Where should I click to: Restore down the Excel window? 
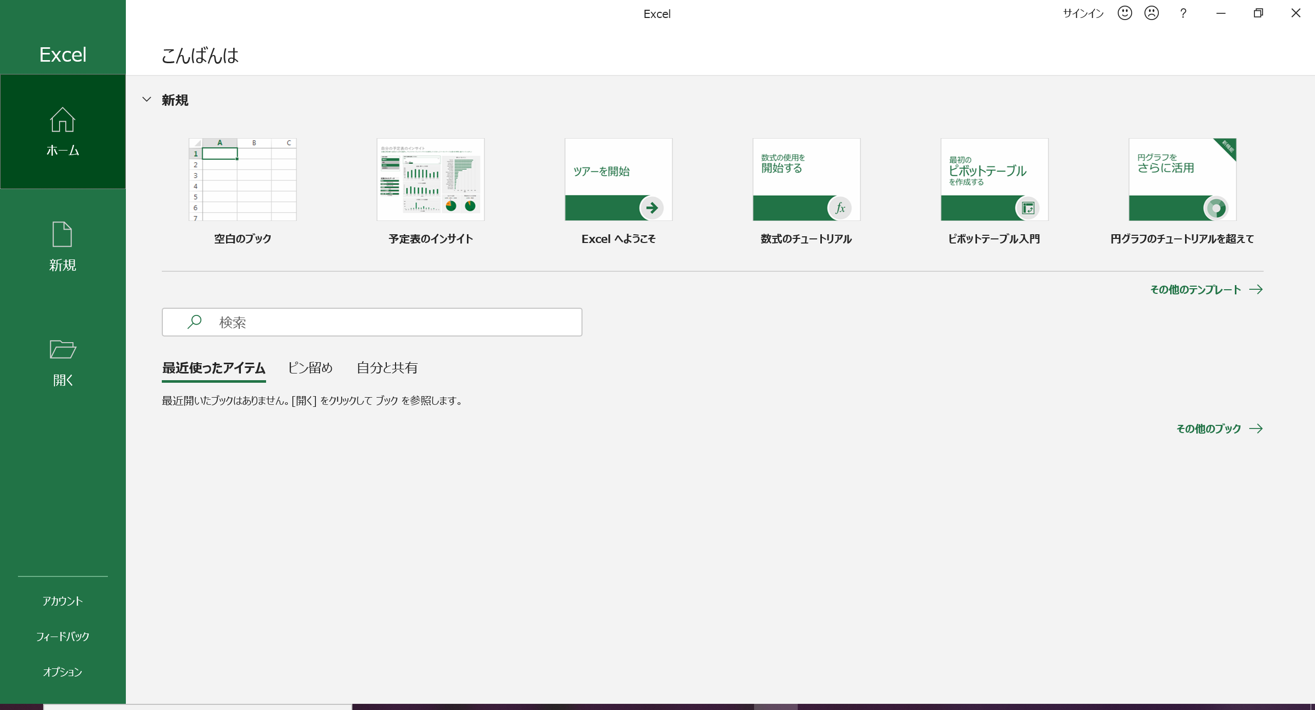coord(1258,13)
